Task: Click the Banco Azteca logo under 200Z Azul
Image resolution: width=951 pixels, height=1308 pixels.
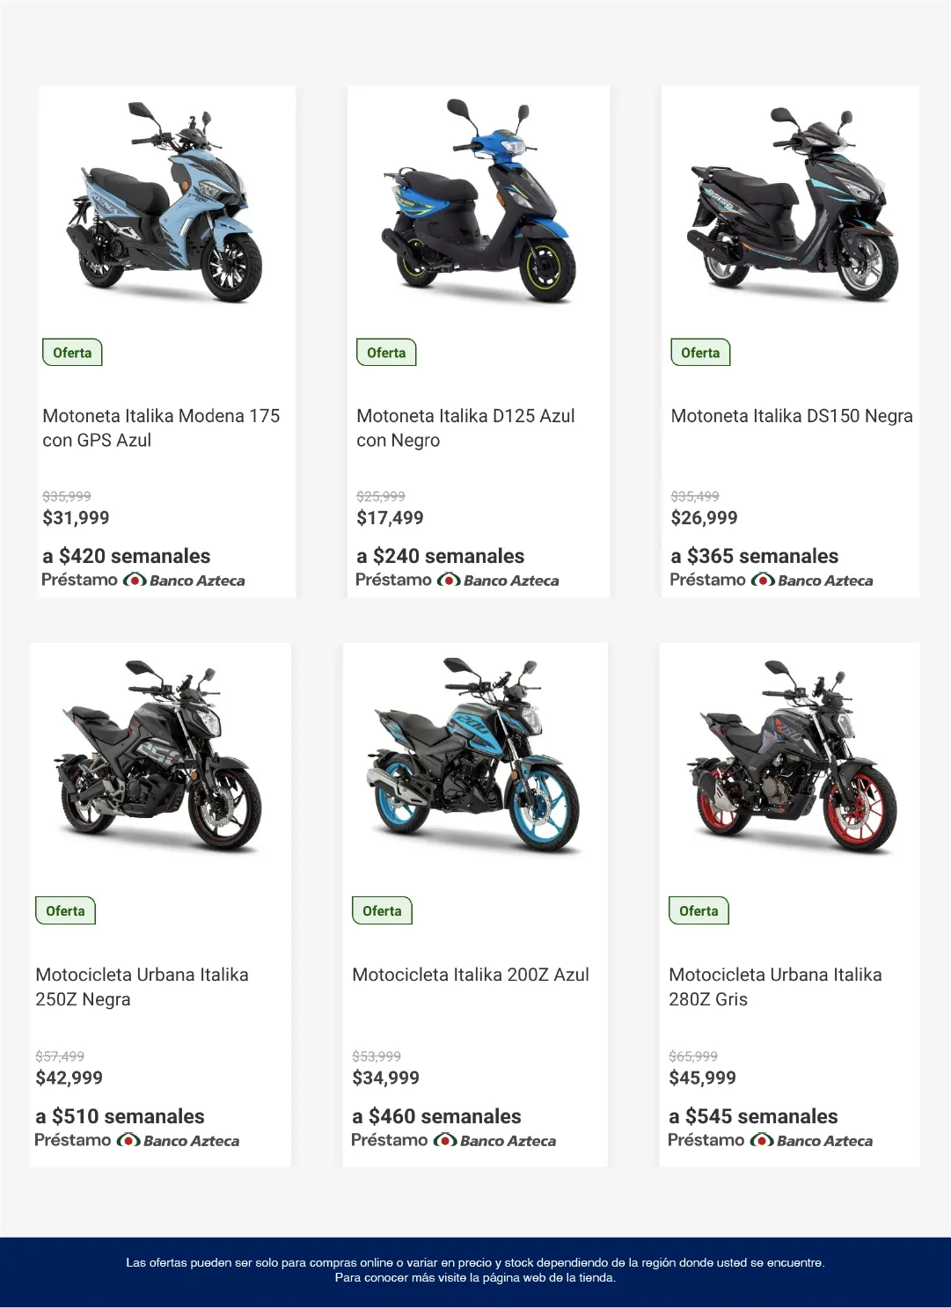Action: click(x=494, y=1141)
